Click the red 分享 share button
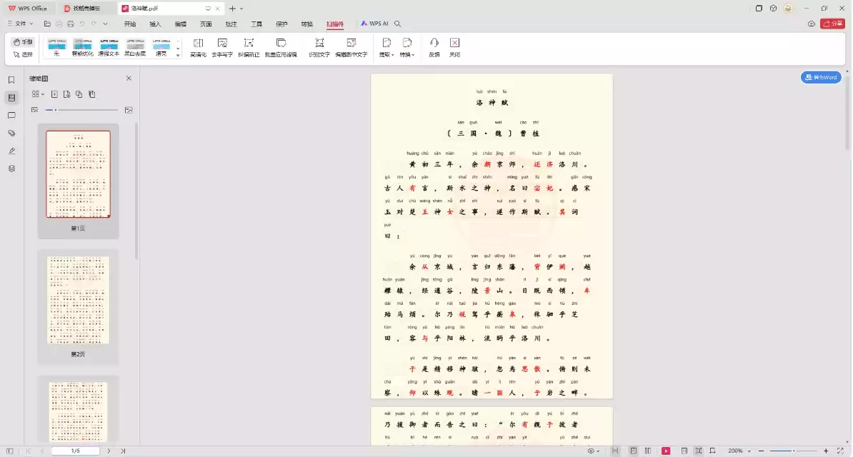Image resolution: width=853 pixels, height=457 pixels. (832, 24)
